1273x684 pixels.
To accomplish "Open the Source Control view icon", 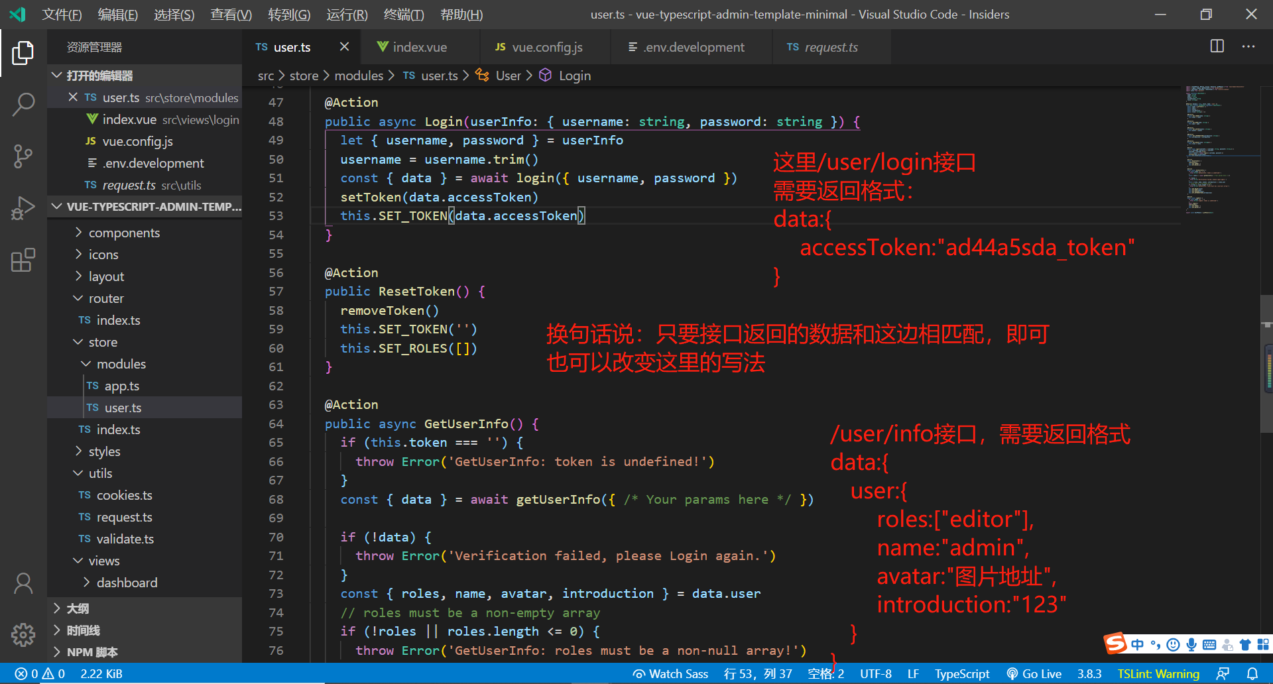I will click(x=23, y=156).
